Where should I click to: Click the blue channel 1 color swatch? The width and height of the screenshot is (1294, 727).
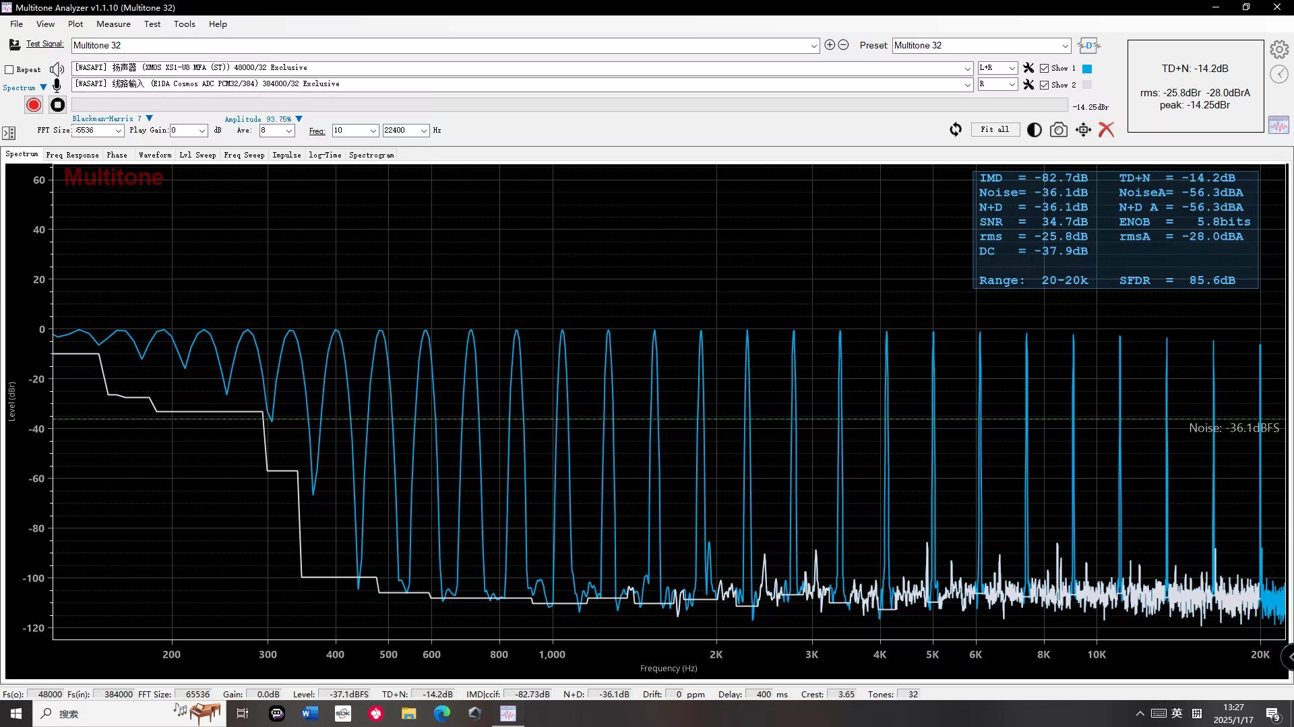pos(1086,69)
